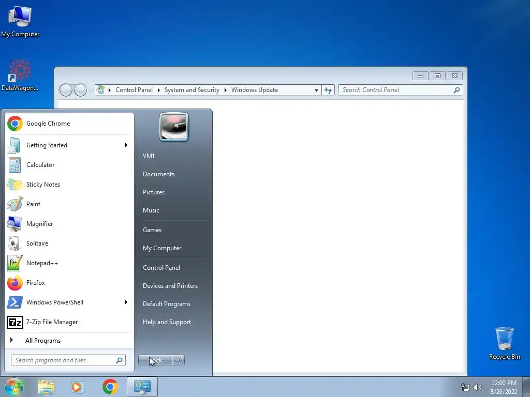The image size is (530, 397).
Task: Click the user account picture
Action: tap(174, 127)
